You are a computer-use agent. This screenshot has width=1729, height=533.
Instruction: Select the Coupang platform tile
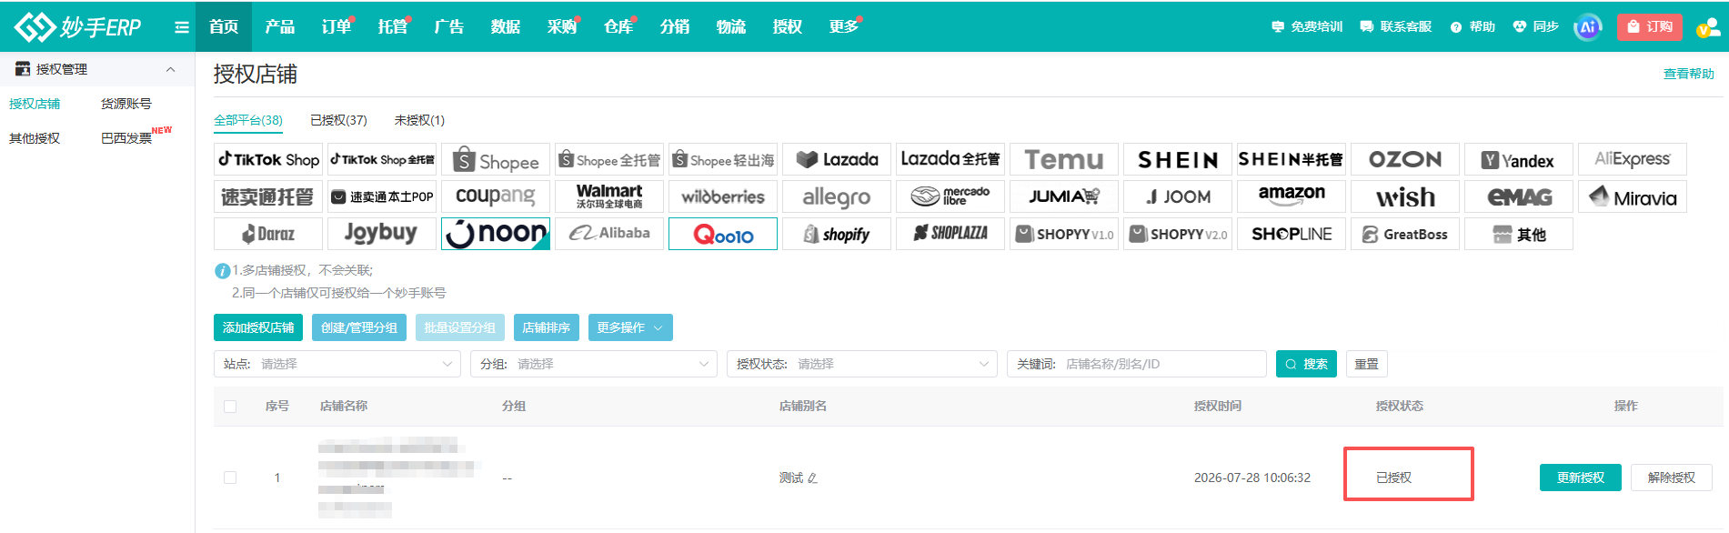(496, 196)
